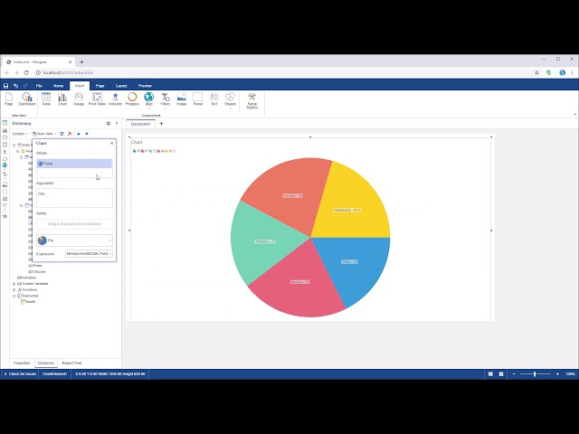Select the Pulse value in Values list
This screenshot has width=579, height=434.
(74, 164)
